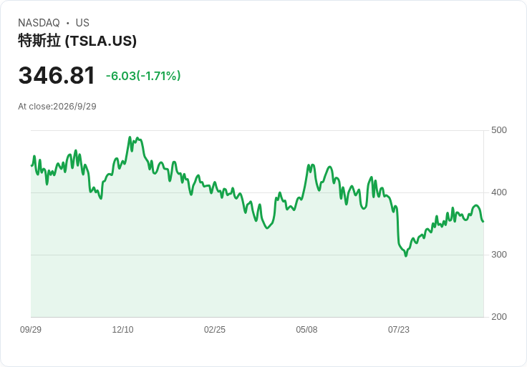Image resolution: width=527 pixels, height=367 pixels.
Task: Click the NASDAQ exchange label
Action: click(39, 23)
